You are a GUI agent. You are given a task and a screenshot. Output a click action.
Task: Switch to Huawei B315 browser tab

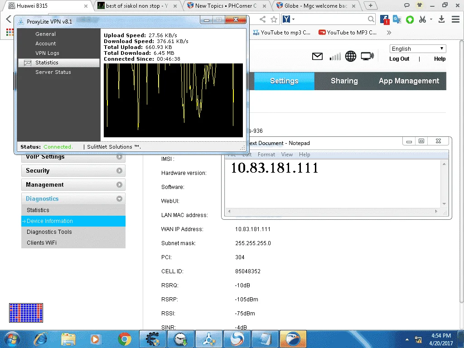click(x=48, y=5)
